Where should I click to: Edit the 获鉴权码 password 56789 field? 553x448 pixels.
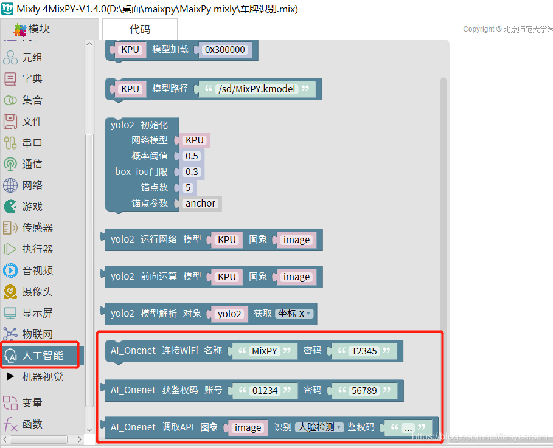coord(364,390)
